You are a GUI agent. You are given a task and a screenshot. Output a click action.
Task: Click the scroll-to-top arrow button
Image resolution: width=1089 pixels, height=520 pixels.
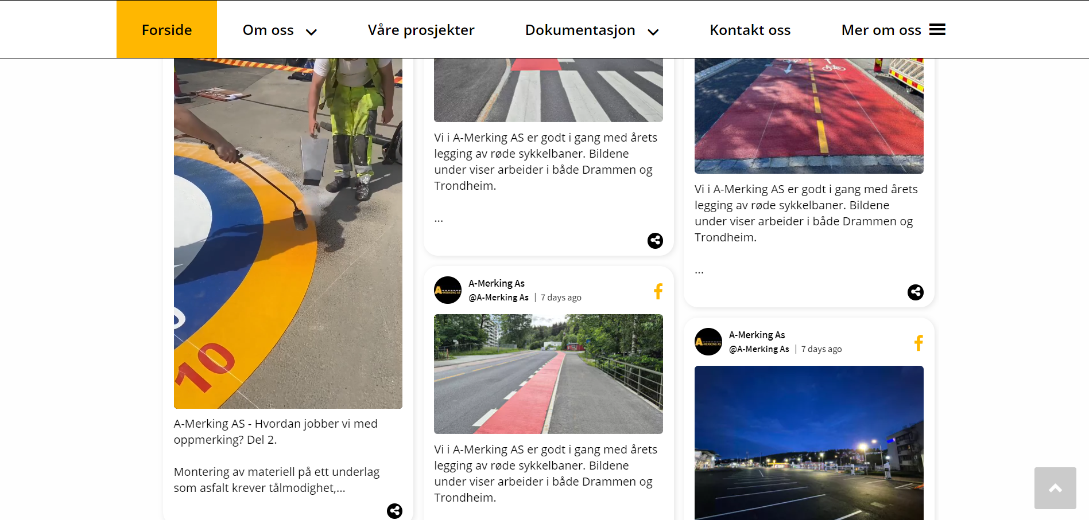coord(1055,488)
